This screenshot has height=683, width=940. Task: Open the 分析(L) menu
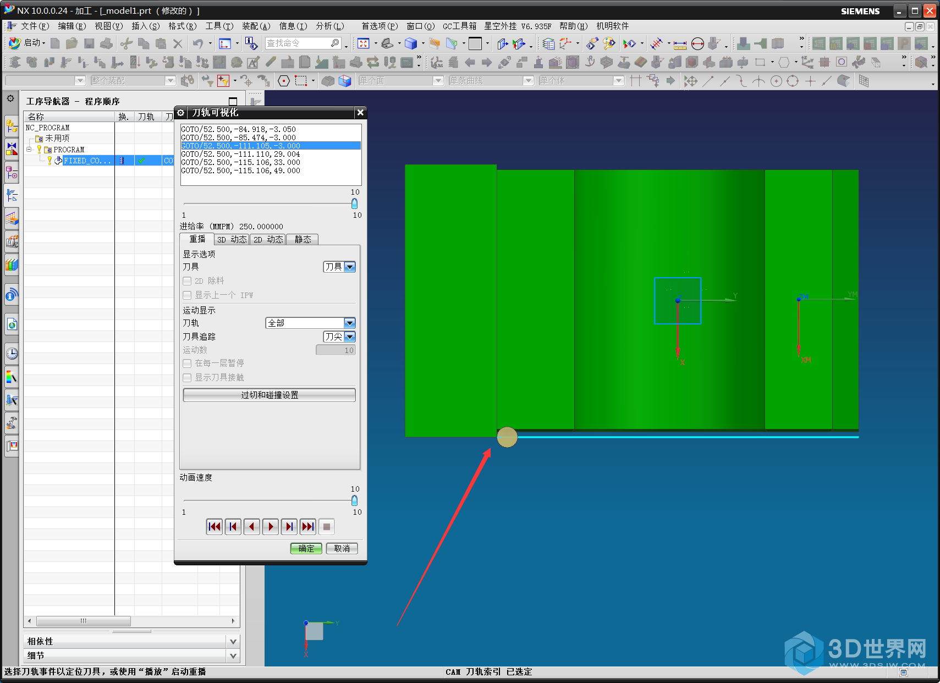click(x=329, y=26)
